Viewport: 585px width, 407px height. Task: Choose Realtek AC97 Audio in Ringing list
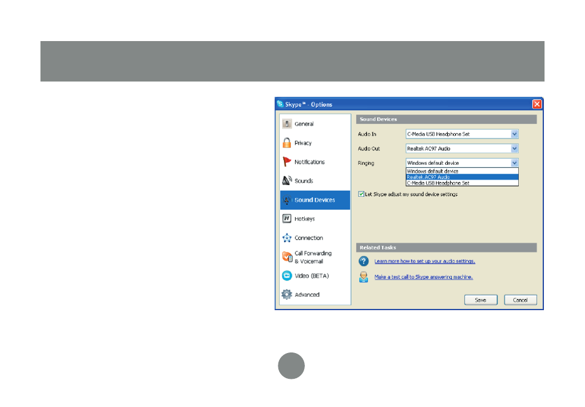462,177
